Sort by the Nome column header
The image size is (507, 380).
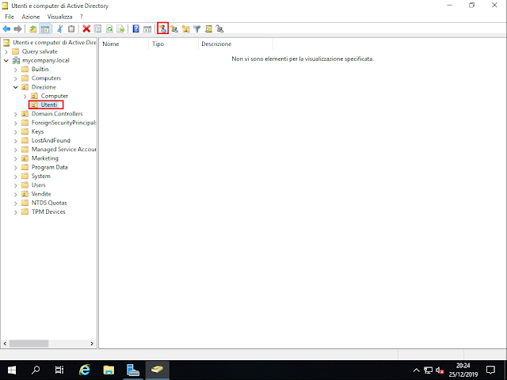point(124,44)
